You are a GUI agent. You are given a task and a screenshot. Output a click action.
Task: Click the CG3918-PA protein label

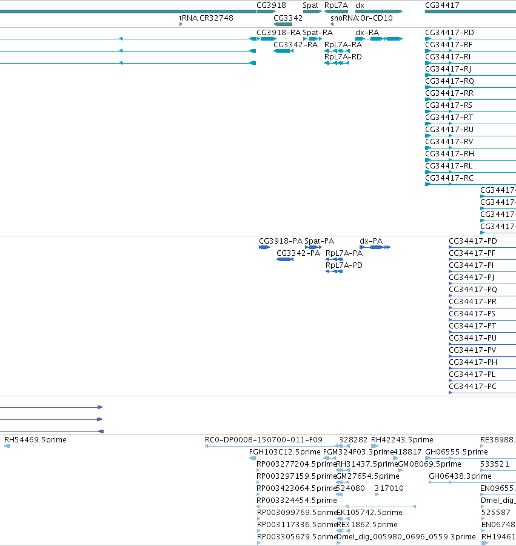[281, 241]
